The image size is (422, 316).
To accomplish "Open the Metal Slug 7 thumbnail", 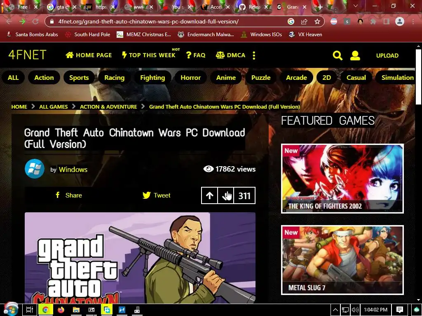I will pos(342,260).
